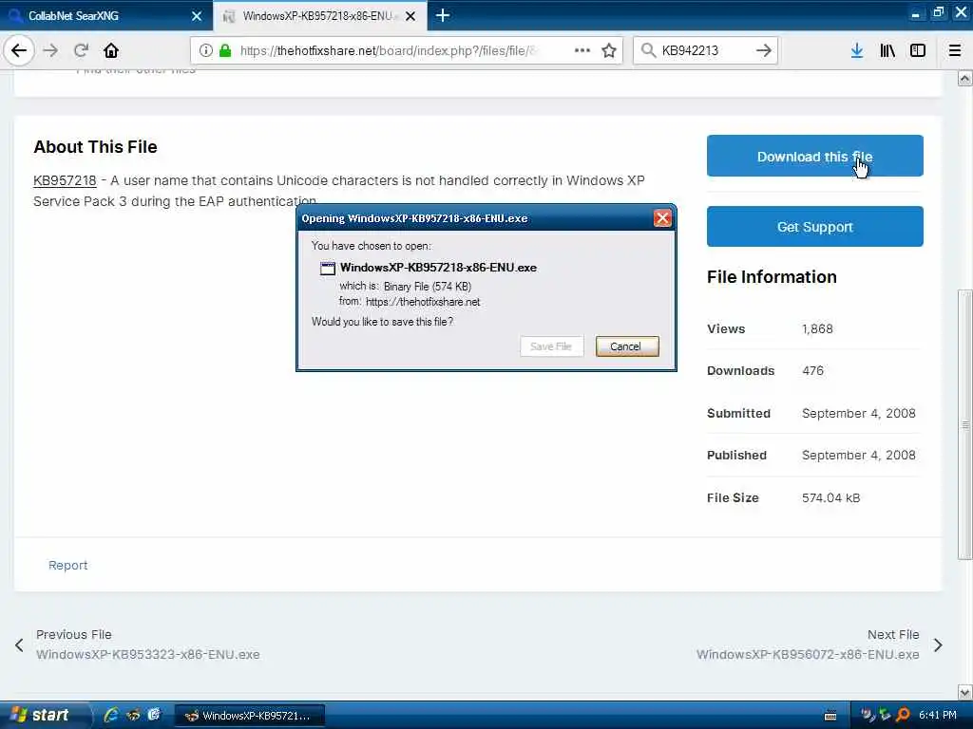Viewport: 973px width, 729px height.
Task: Show site information icon in address bar
Action: [205, 51]
